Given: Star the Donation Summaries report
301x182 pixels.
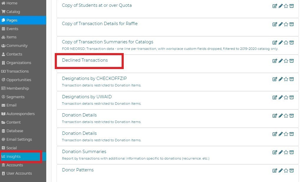Looking at the screenshot, I should click(286, 152).
